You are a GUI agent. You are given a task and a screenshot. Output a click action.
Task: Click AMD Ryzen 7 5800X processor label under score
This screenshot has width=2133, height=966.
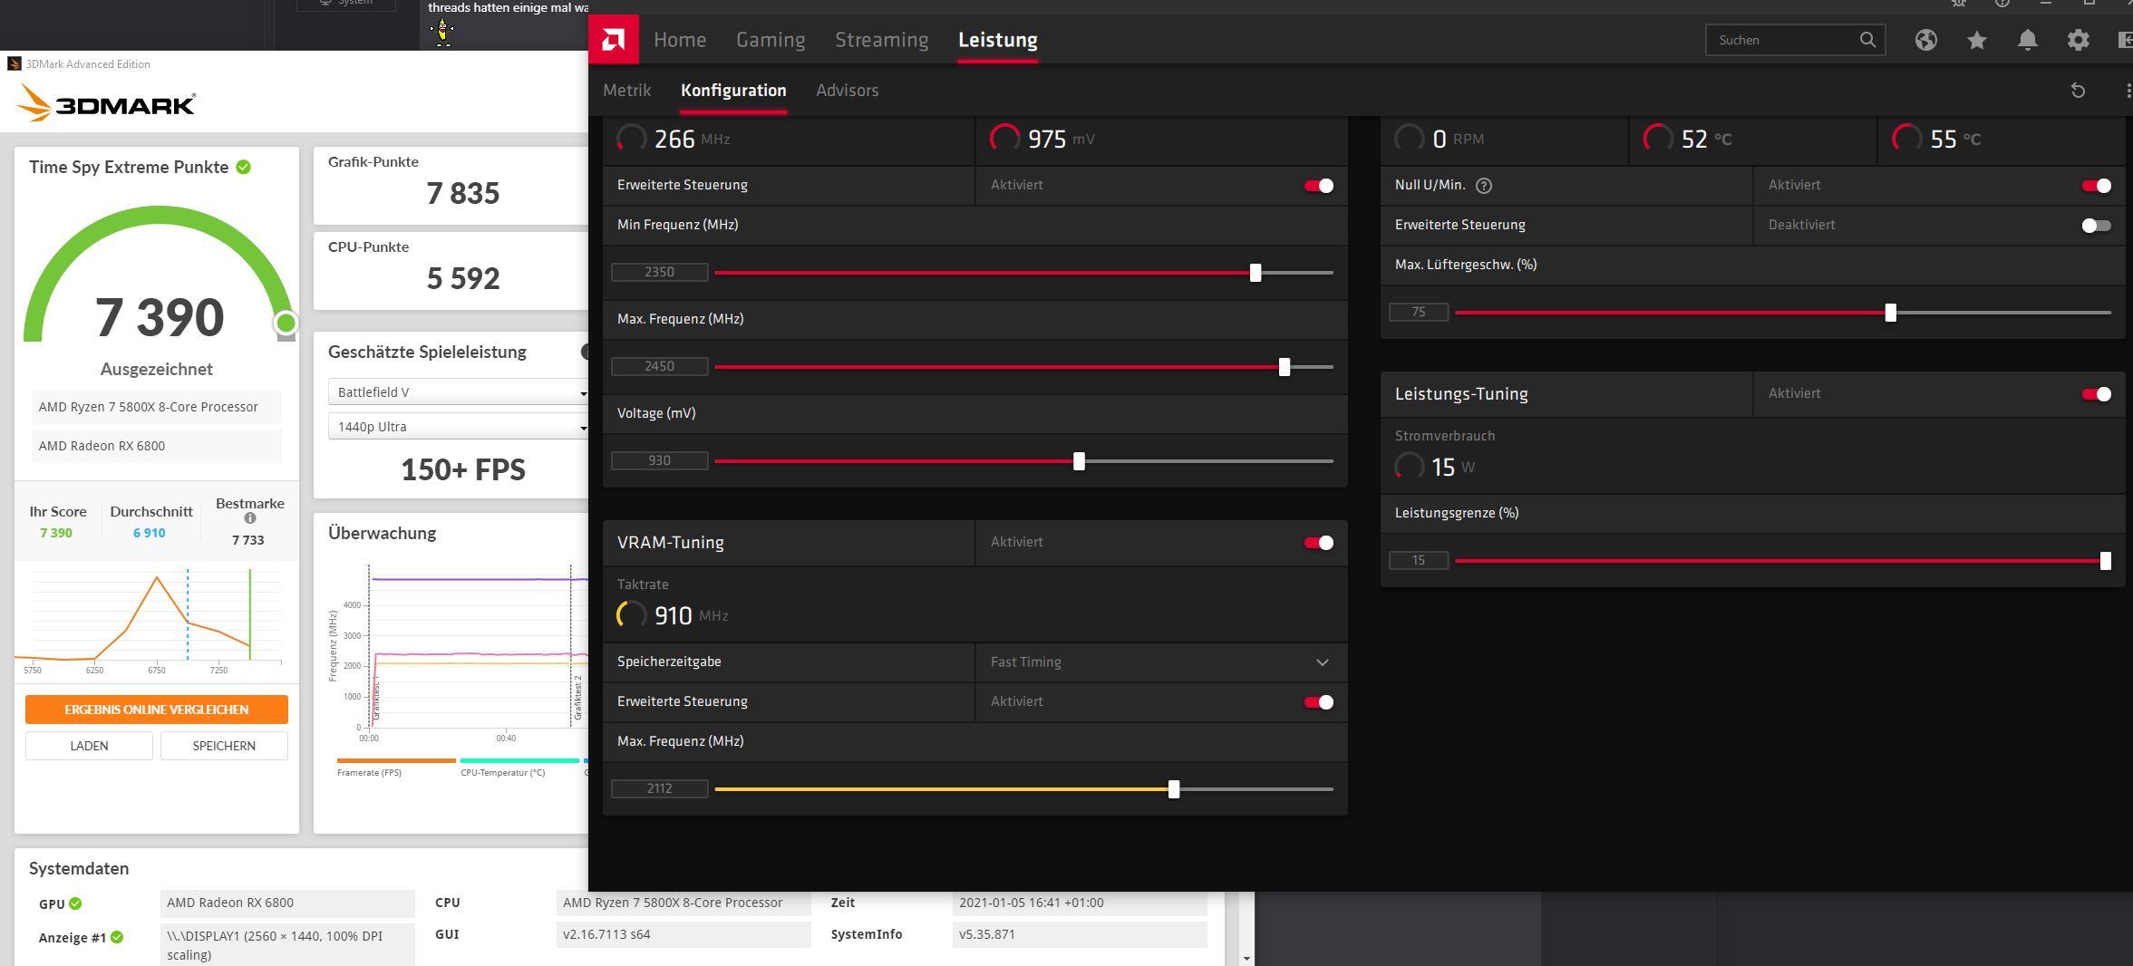click(x=157, y=407)
